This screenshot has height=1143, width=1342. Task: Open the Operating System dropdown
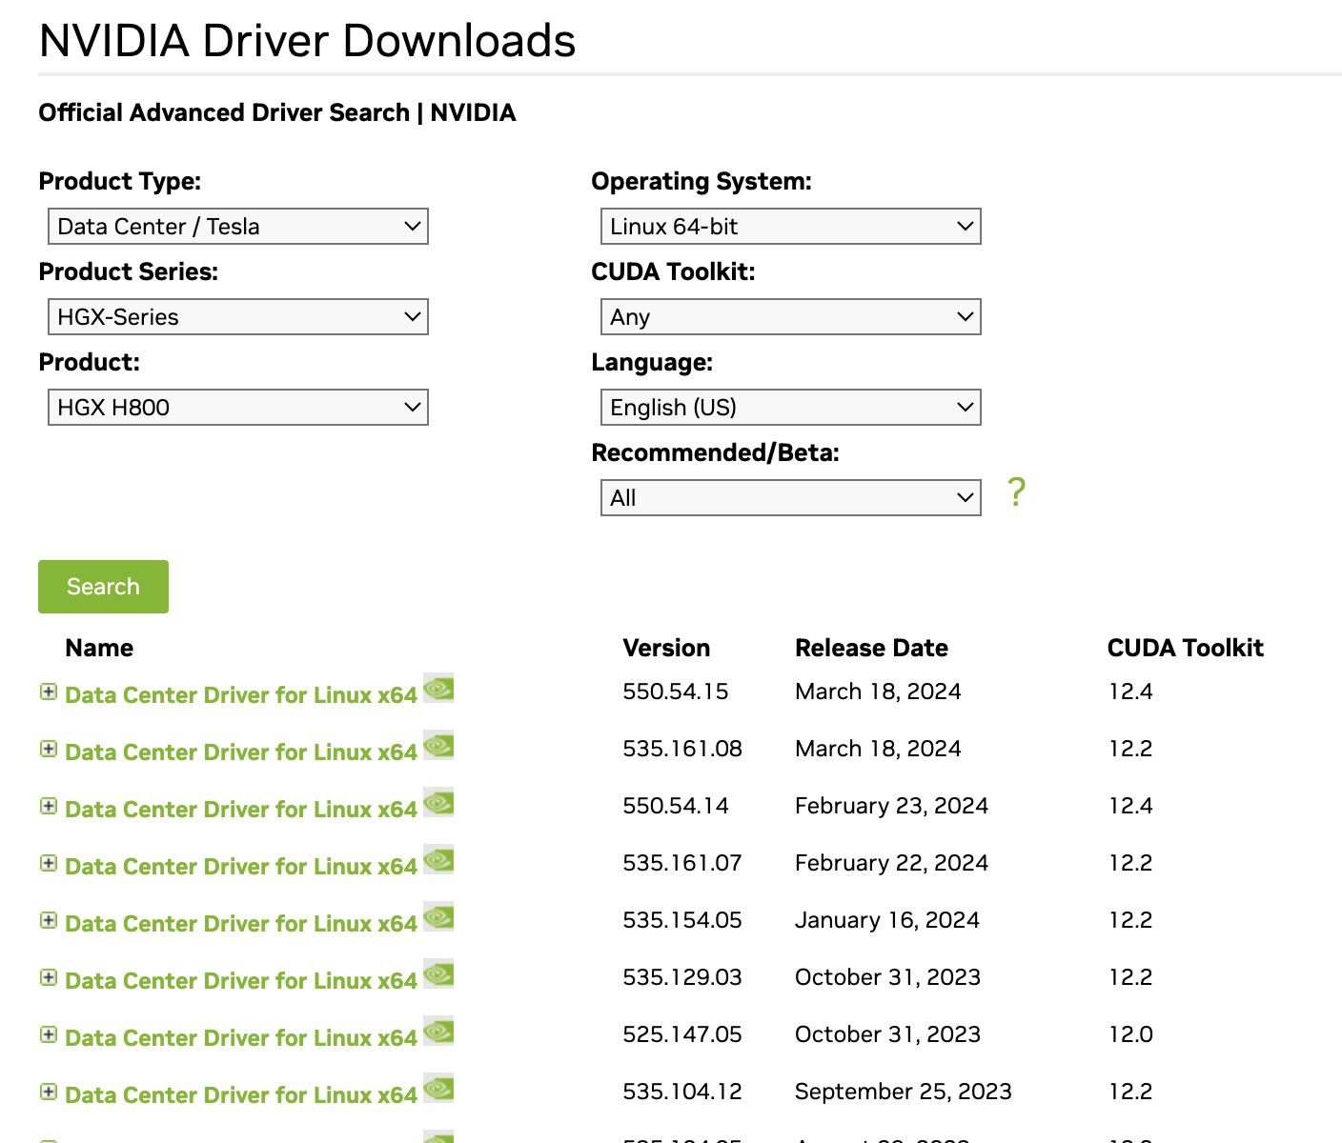click(791, 227)
